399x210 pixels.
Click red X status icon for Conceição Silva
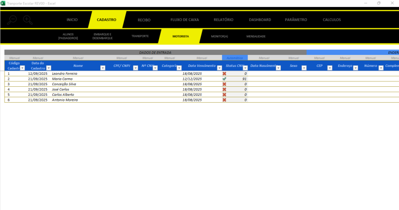click(x=224, y=84)
